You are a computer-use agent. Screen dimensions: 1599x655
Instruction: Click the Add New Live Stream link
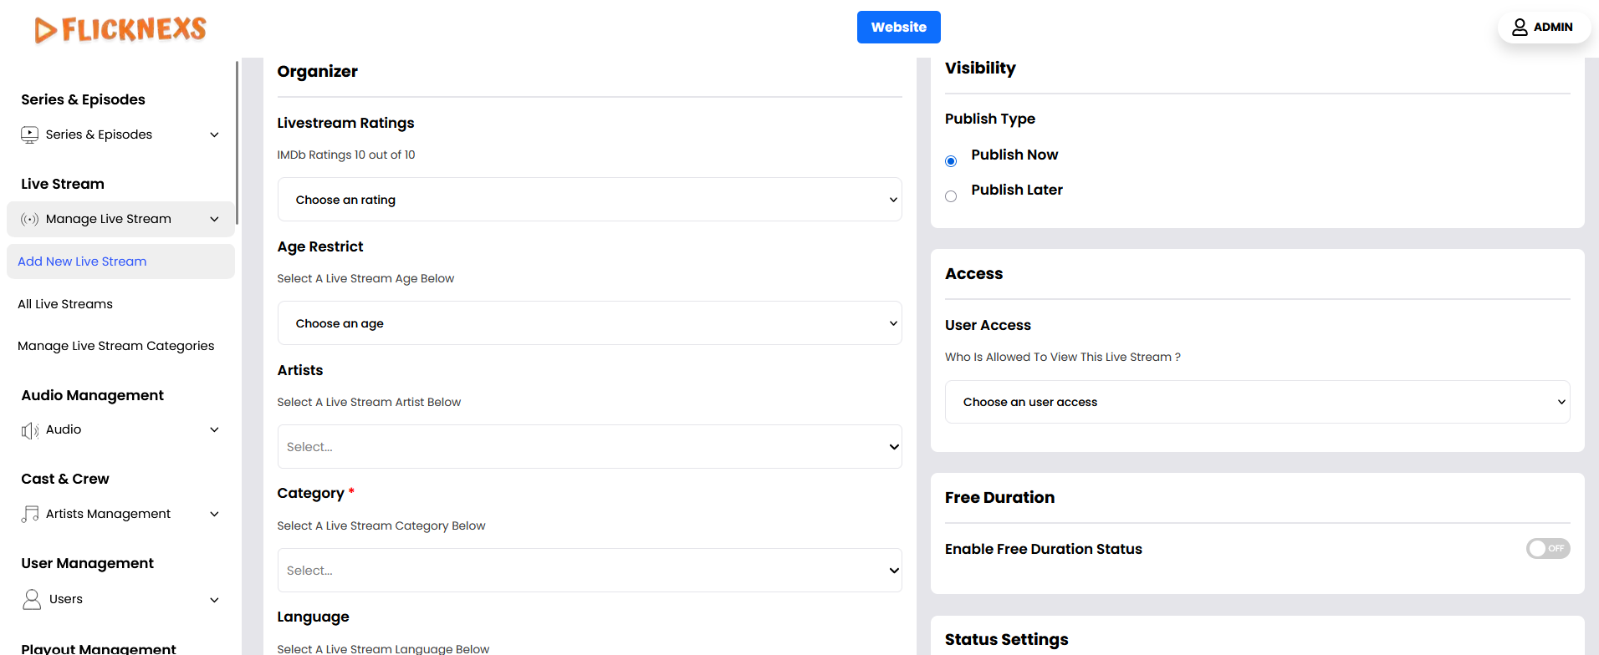[82, 261]
